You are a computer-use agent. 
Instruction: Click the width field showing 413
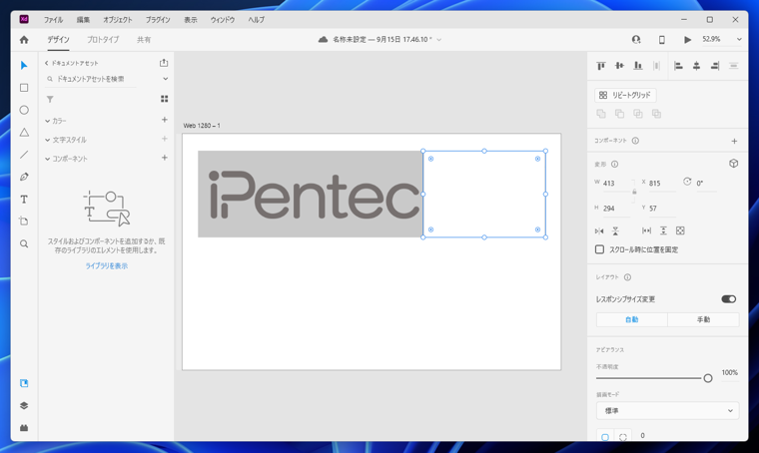616,184
